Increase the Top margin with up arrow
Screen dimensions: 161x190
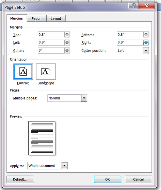pos(67,33)
